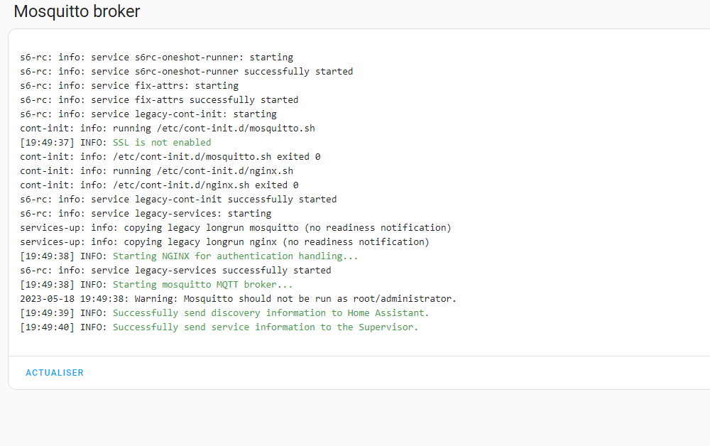Click the 'copying legacy longrun mosquitto' line

coord(236,228)
